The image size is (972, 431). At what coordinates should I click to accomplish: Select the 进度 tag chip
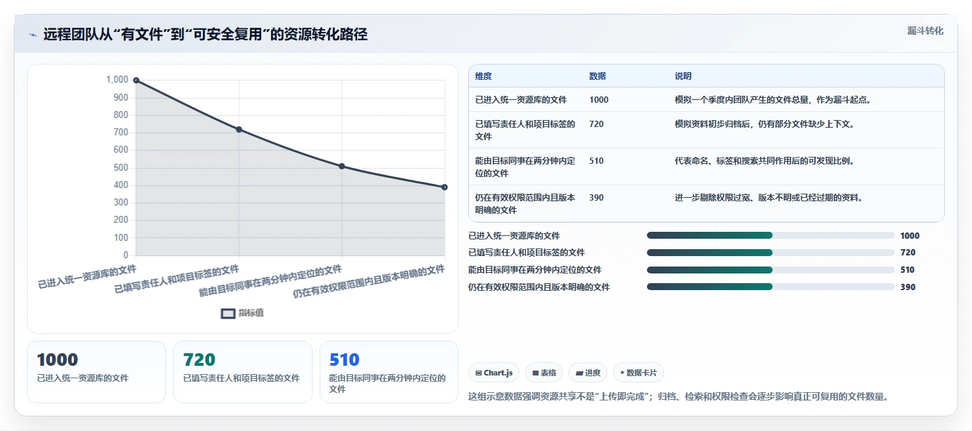coord(588,373)
